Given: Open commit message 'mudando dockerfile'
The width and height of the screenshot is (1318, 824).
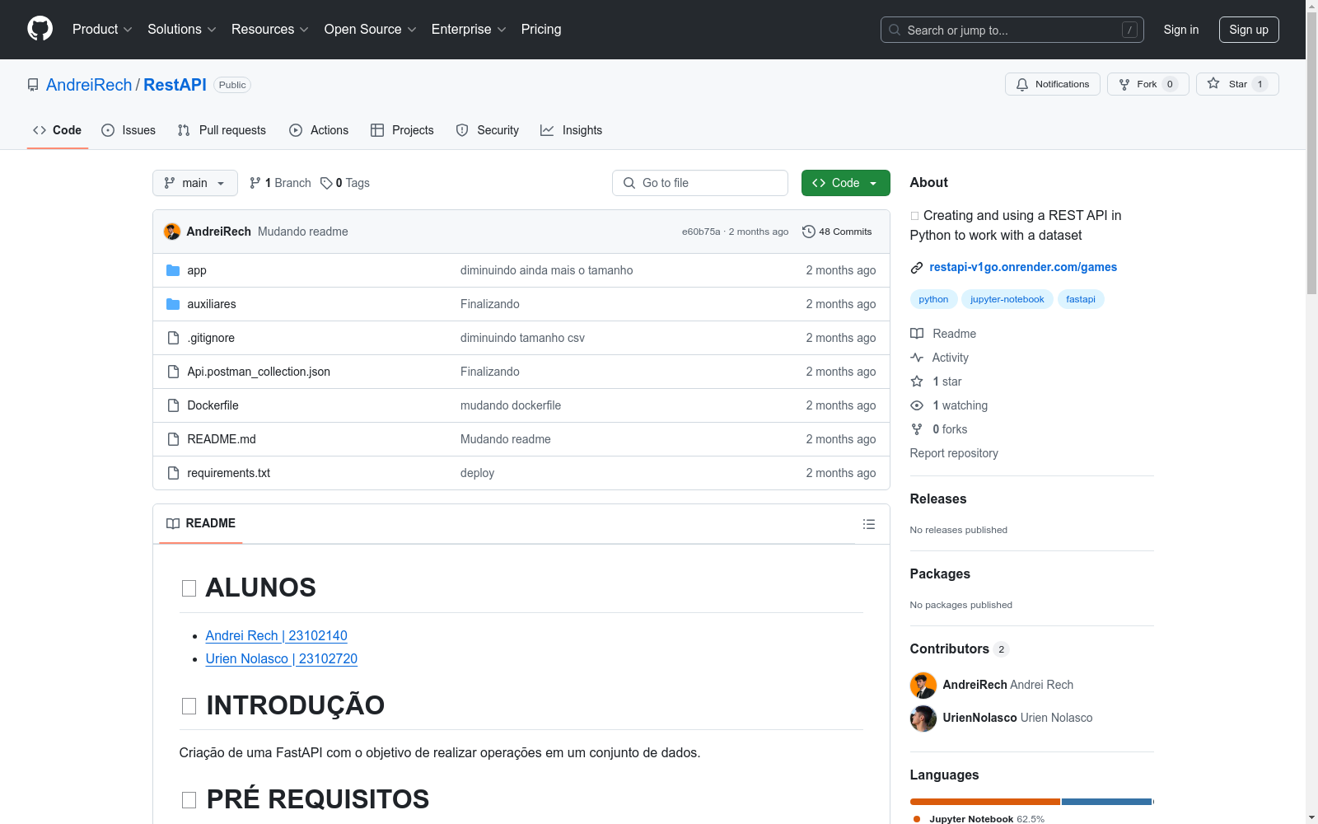Looking at the screenshot, I should coord(511,405).
